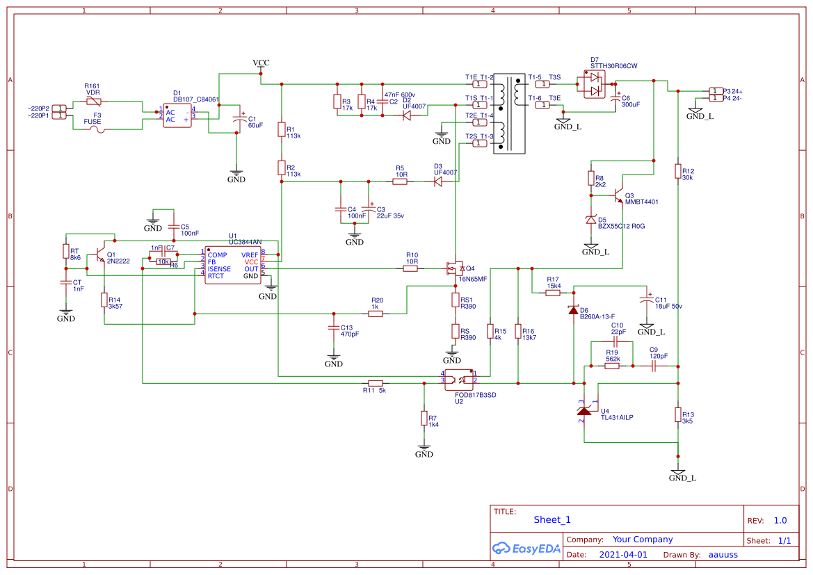Click the VDR varistor R161
This screenshot has width=813, height=575.
pyautogui.click(x=94, y=101)
